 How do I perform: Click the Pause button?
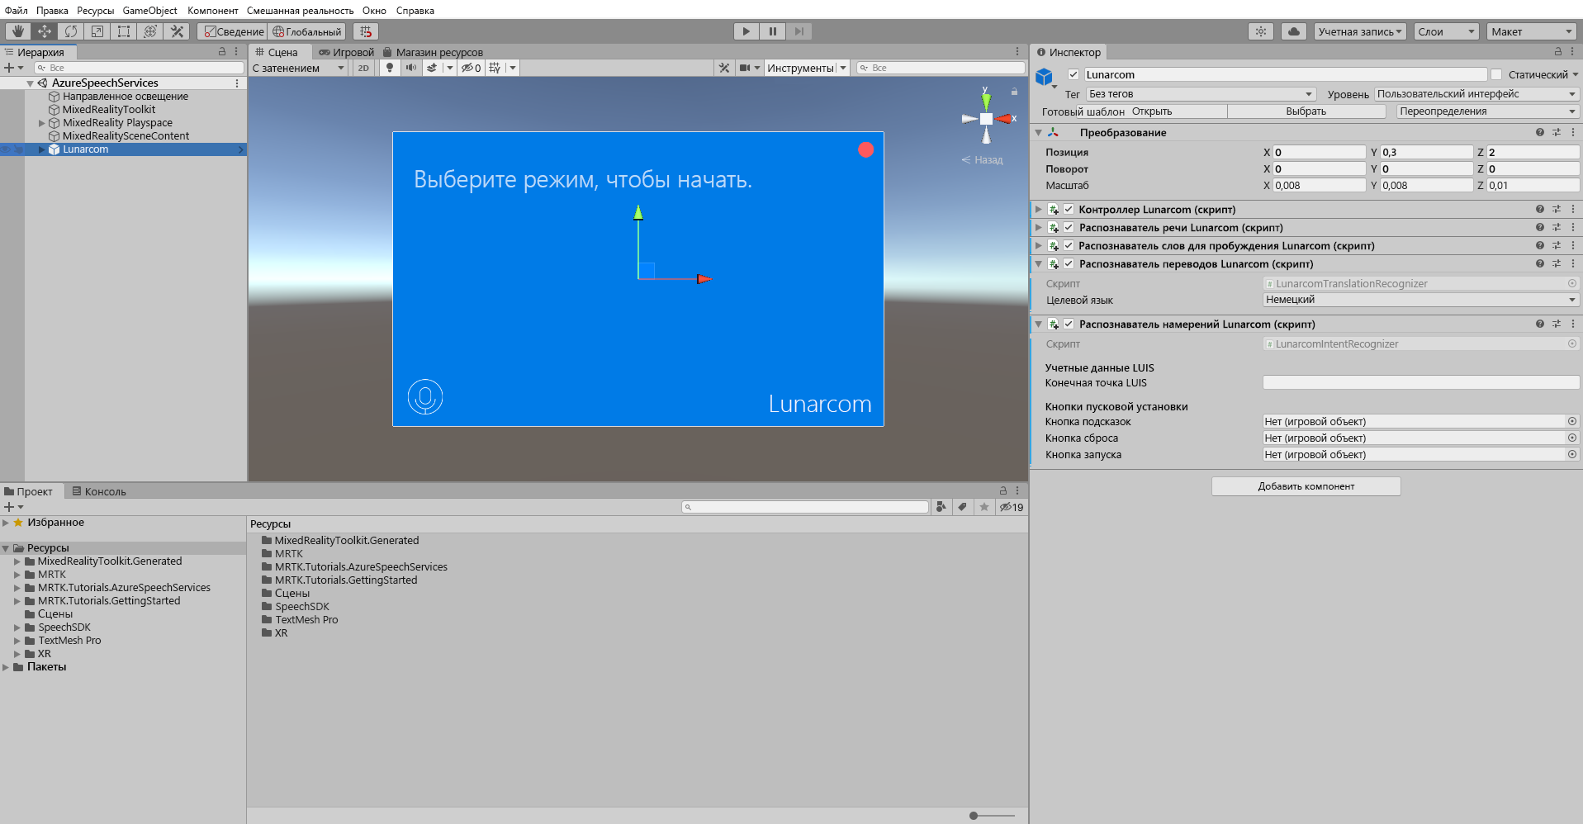[x=773, y=31]
